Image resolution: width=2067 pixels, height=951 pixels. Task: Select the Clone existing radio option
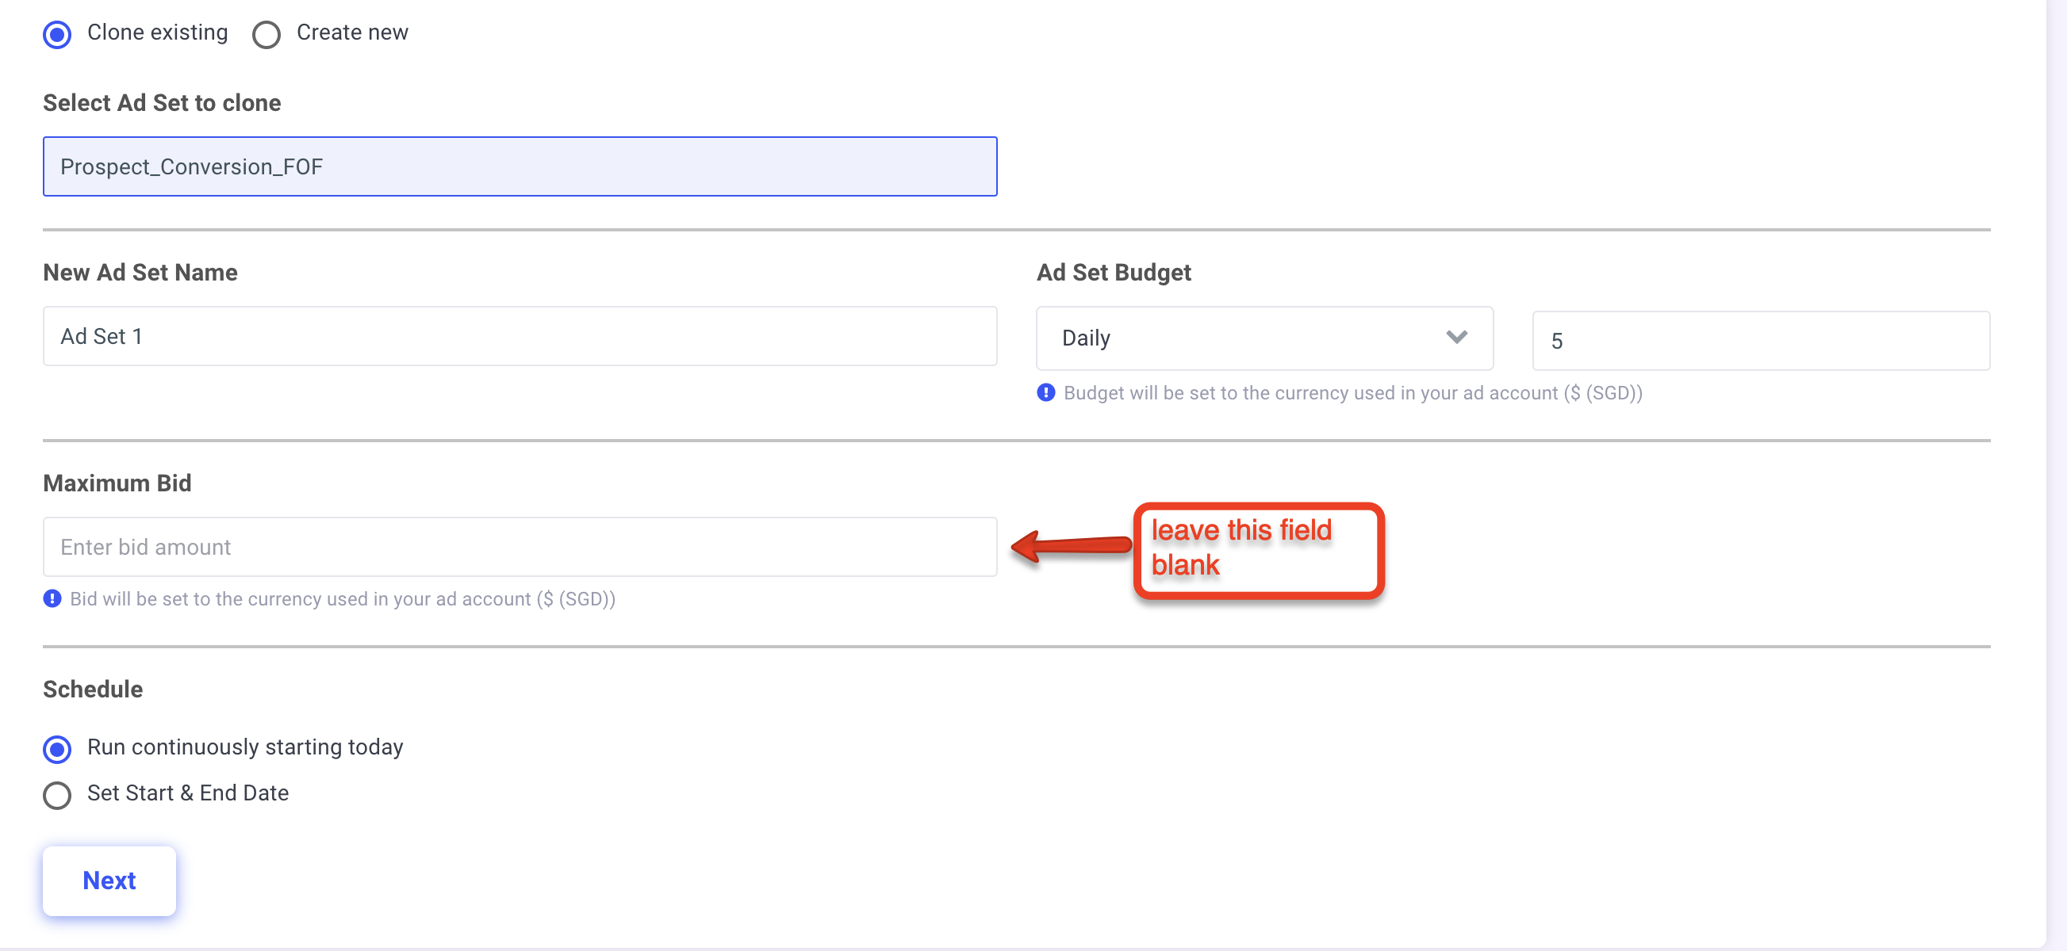(x=57, y=35)
